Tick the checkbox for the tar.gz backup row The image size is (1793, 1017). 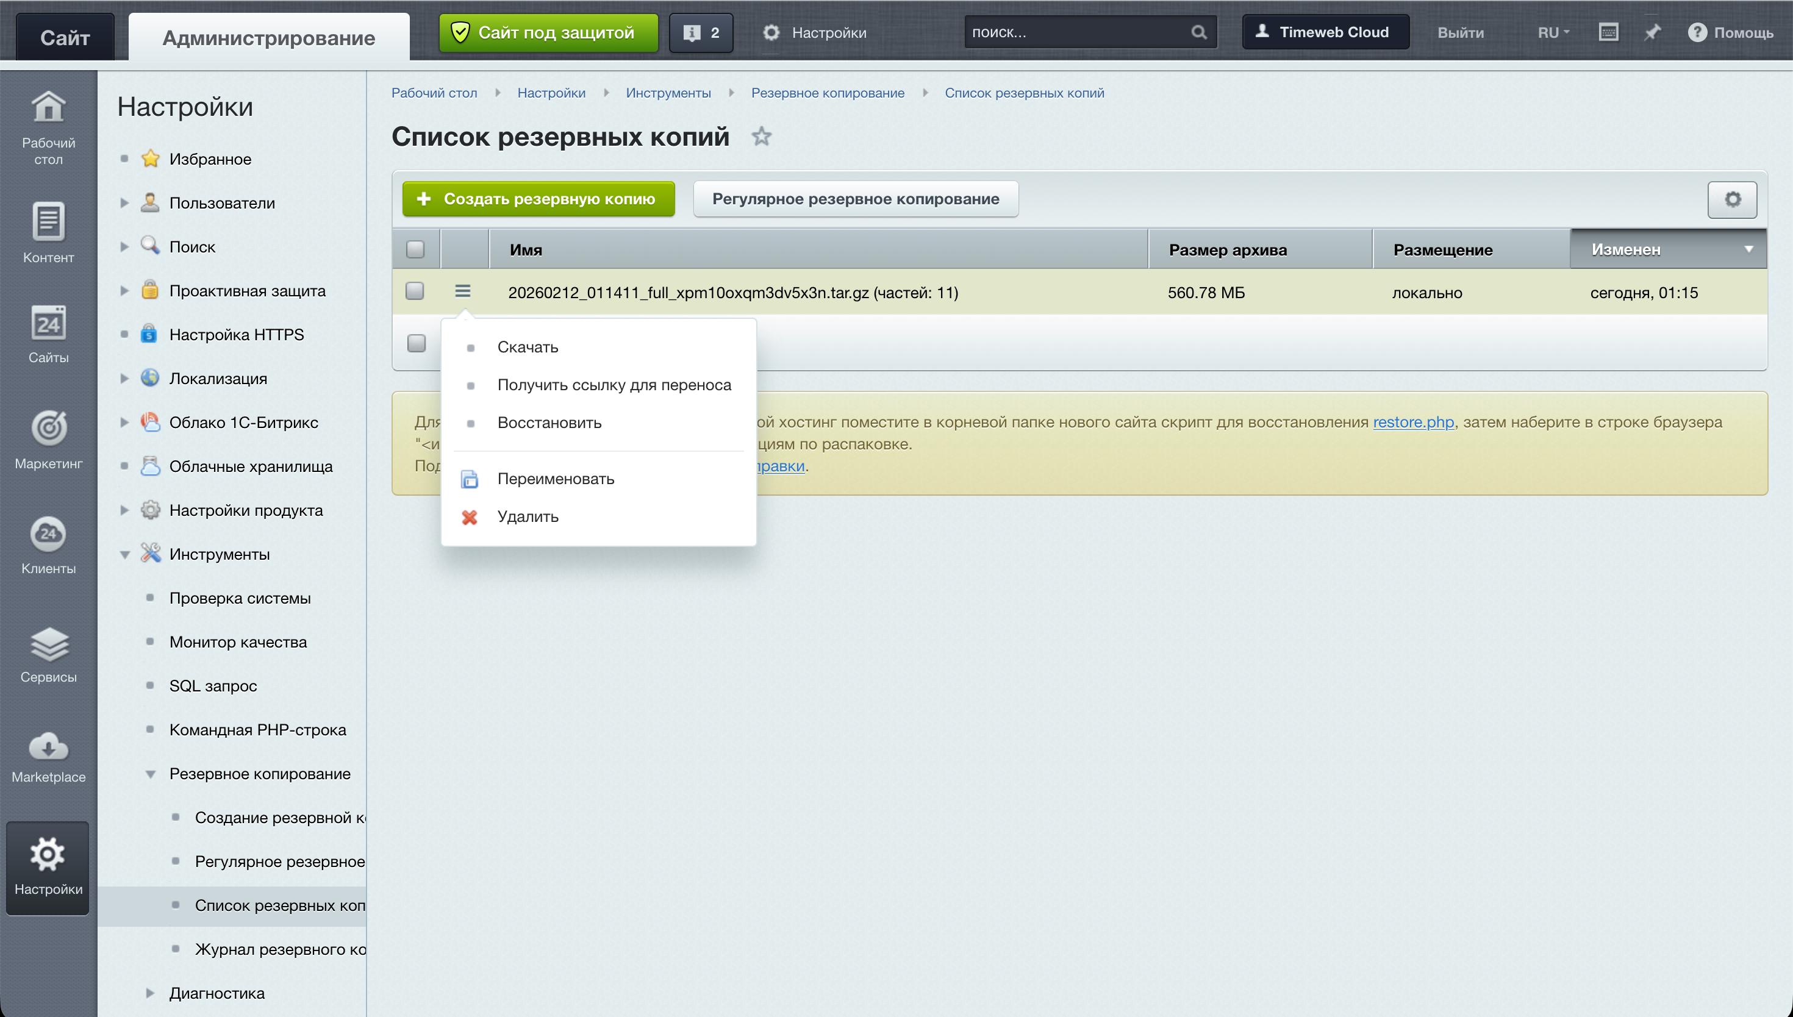pos(415,291)
